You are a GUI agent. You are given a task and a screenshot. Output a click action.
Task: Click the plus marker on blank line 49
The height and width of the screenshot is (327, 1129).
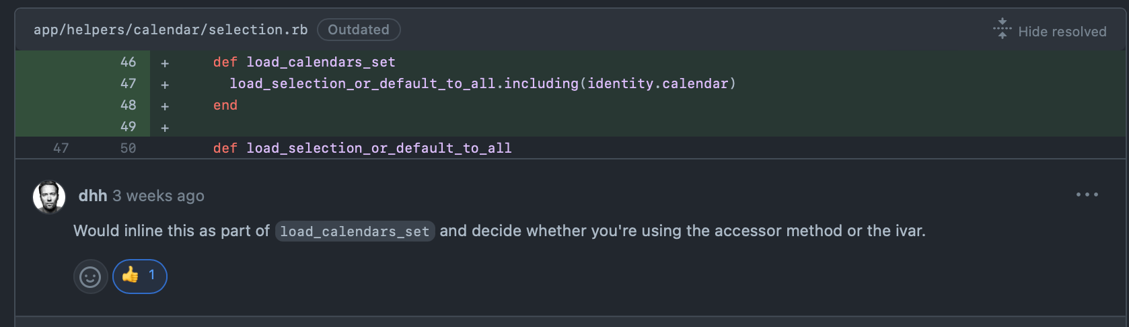click(165, 127)
